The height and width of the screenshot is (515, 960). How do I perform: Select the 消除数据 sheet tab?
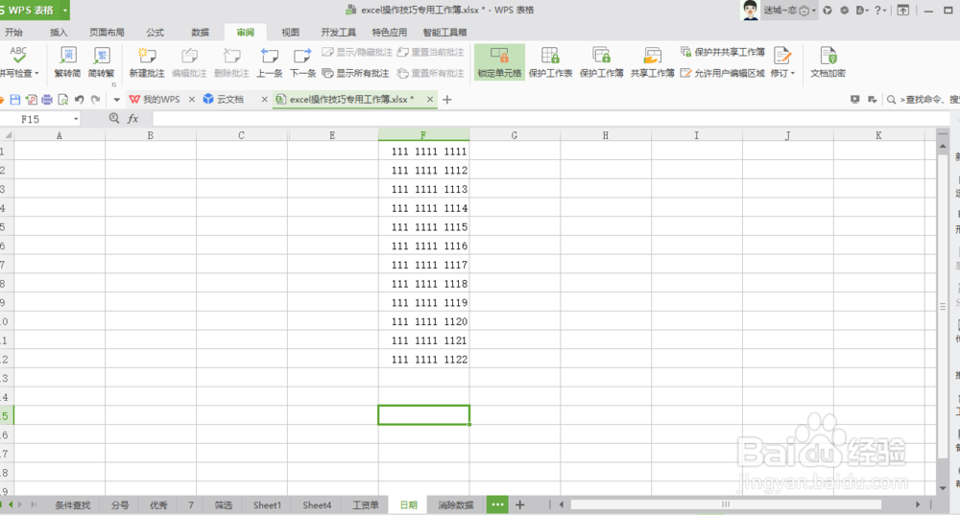coord(455,505)
